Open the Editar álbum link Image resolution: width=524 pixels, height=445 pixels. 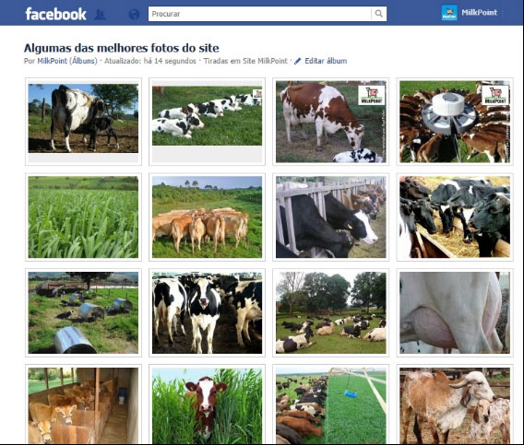(326, 61)
